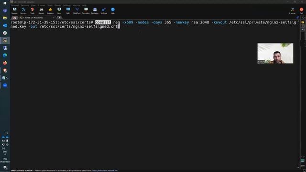Screen dimensions: 306x172
Task: Open the Servers toolbar icon
Action: (23, 11)
